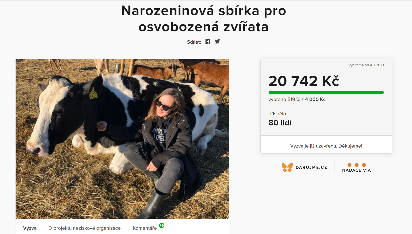The width and height of the screenshot is (412, 234).
Task: Click the Darujme.cz butterfly logo icon
Action: click(x=287, y=167)
